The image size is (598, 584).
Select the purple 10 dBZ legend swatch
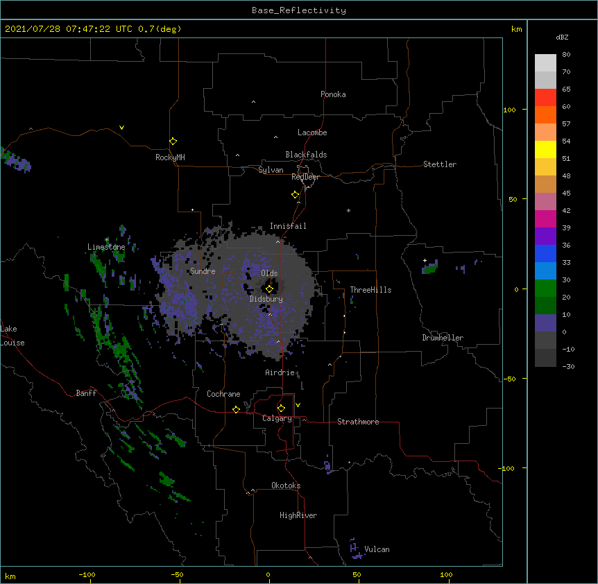tap(545, 323)
